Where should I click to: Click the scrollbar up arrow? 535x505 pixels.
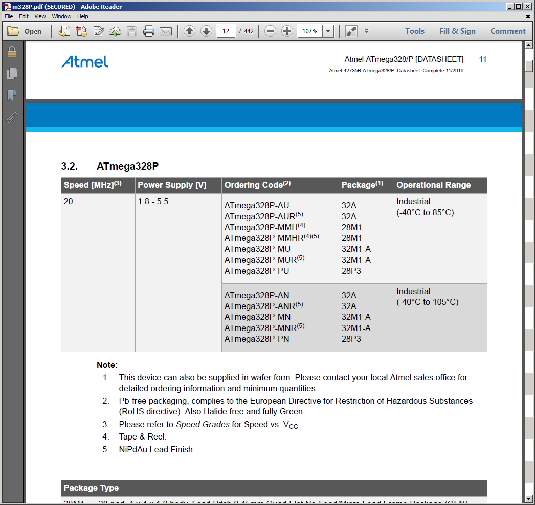coord(528,45)
